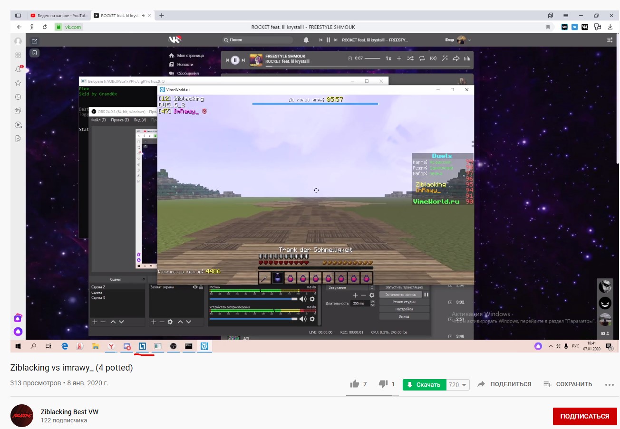The height and width of the screenshot is (429, 620).
Task: Open a new browser tab with plus
Action: (x=162, y=15)
